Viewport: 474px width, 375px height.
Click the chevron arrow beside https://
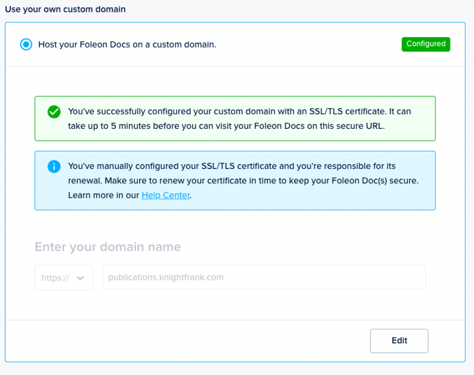81,278
